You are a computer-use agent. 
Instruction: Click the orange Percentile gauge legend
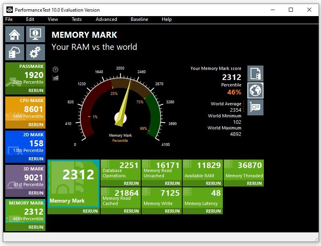(x=120, y=141)
